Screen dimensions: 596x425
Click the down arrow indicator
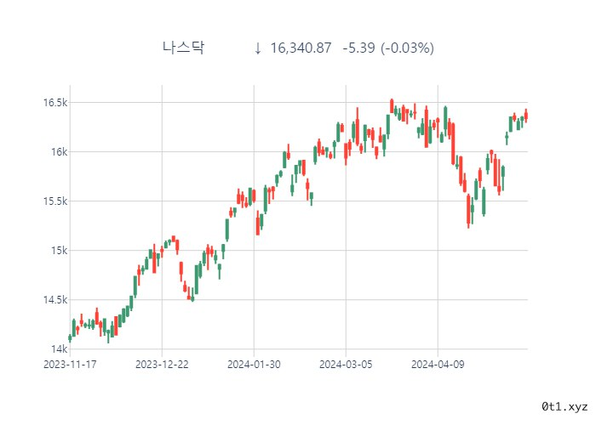click(x=258, y=48)
